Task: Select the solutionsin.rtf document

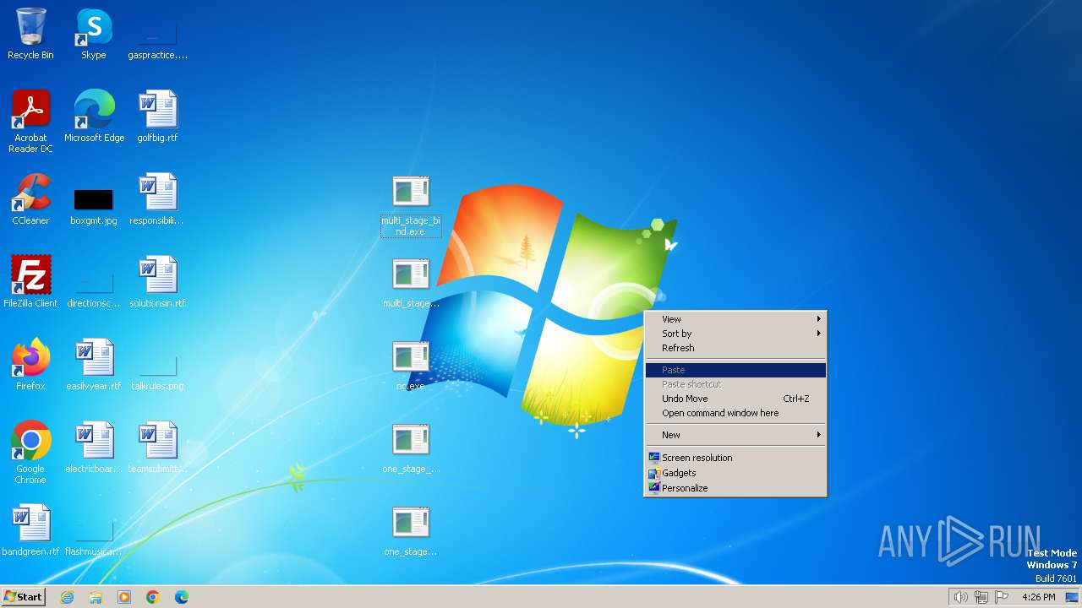Action: click(157, 282)
